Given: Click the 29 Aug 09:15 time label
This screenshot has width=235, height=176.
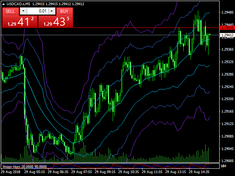Looking at the screenshot, I should click(x=105, y=172).
